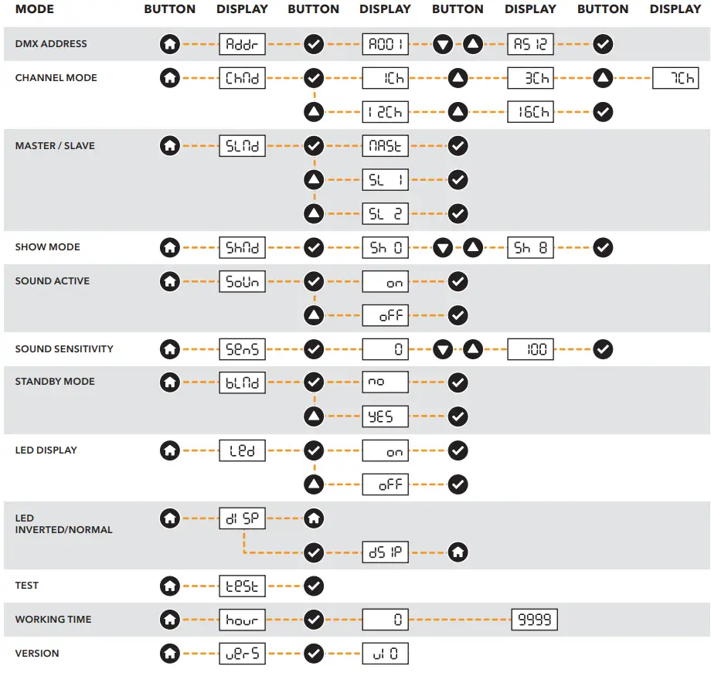Screen dimensions: 711x683
Task: Select the Sh 8 display box
Action: (x=530, y=248)
